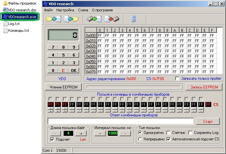Viewport: 226px width, 154px height.
Task: Save buffer to folder toolbar icon
Action: point(72,19)
